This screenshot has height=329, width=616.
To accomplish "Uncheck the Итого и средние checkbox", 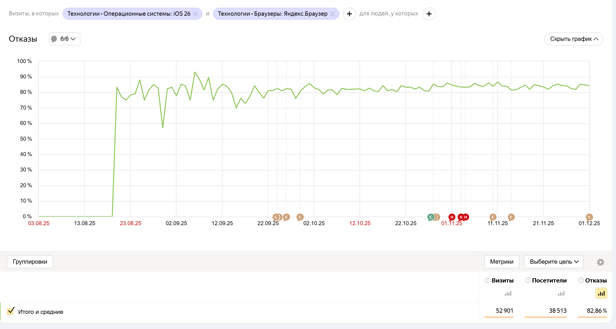I will [x=11, y=311].
